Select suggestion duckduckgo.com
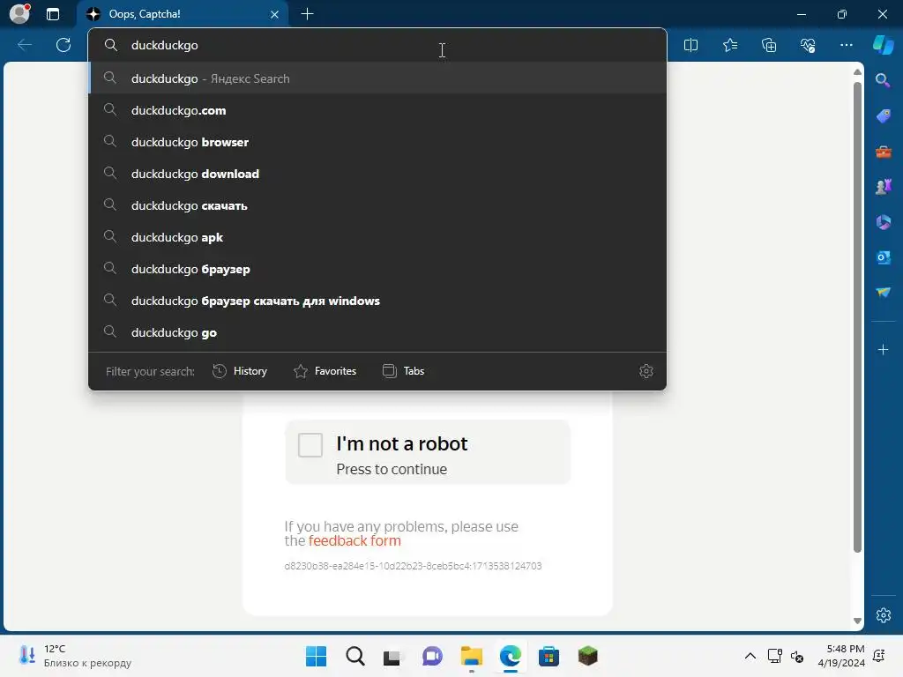Image resolution: width=903 pixels, height=677 pixels. point(377,110)
